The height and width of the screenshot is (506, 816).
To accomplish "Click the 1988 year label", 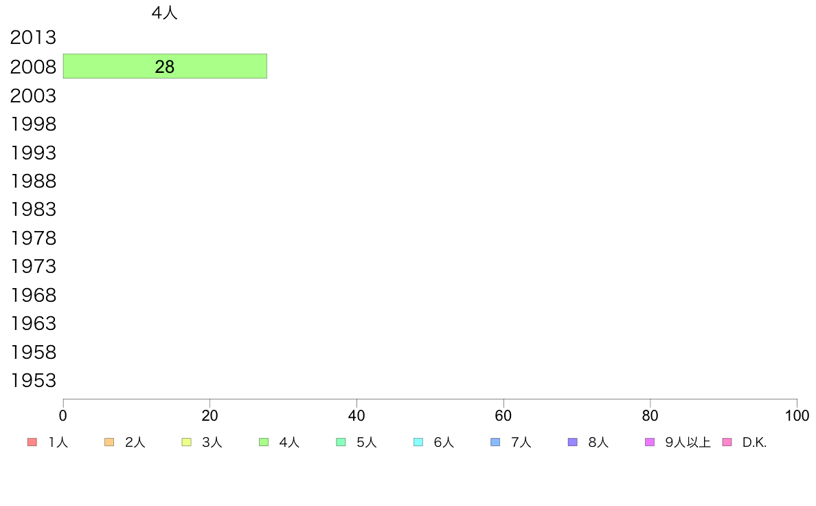I will (33, 181).
